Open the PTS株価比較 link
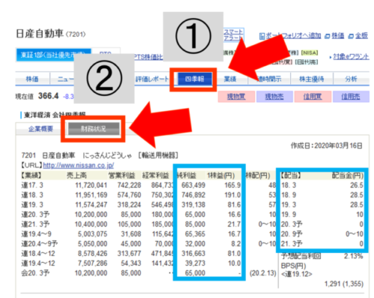The height and width of the screenshot is (298, 374). tap(149, 58)
